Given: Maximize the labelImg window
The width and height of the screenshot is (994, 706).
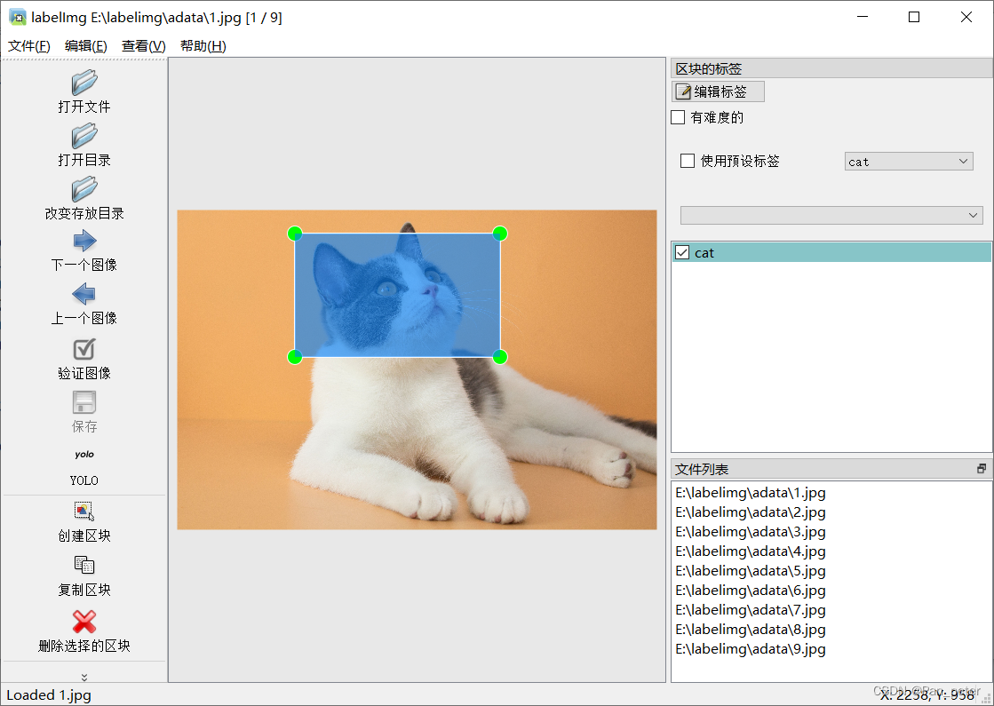Looking at the screenshot, I should coord(914,17).
